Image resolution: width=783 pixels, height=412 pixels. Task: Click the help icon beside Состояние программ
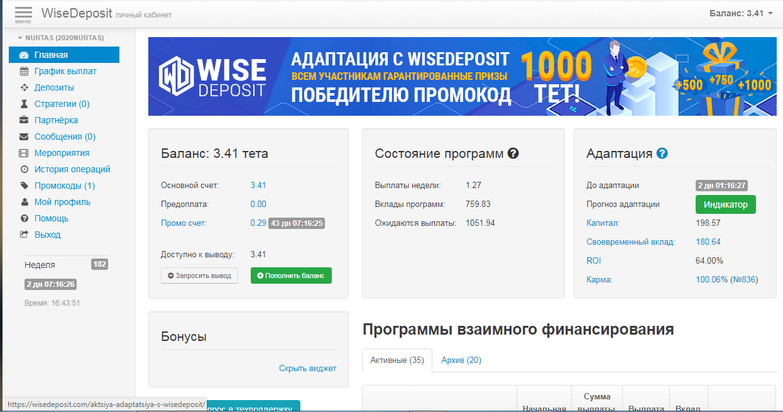pyautogui.click(x=513, y=153)
